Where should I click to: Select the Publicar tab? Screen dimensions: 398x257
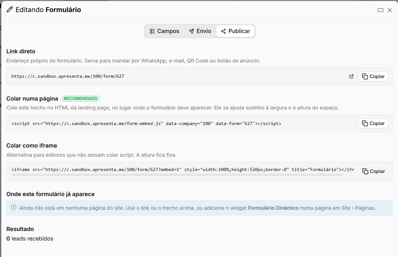coord(235,31)
